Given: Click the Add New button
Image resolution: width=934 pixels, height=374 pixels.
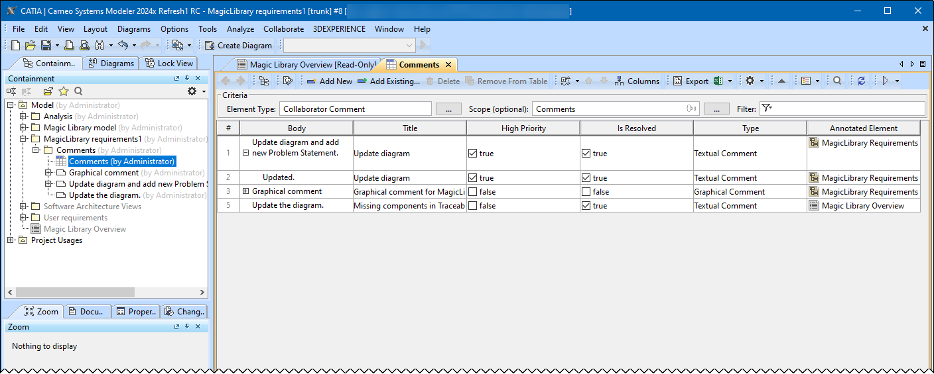Looking at the screenshot, I should [x=330, y=81].
